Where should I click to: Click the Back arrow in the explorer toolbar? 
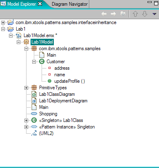pos(104,14)
